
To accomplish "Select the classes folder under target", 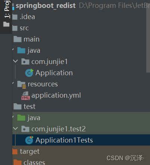I will click(x=34, y=162).
